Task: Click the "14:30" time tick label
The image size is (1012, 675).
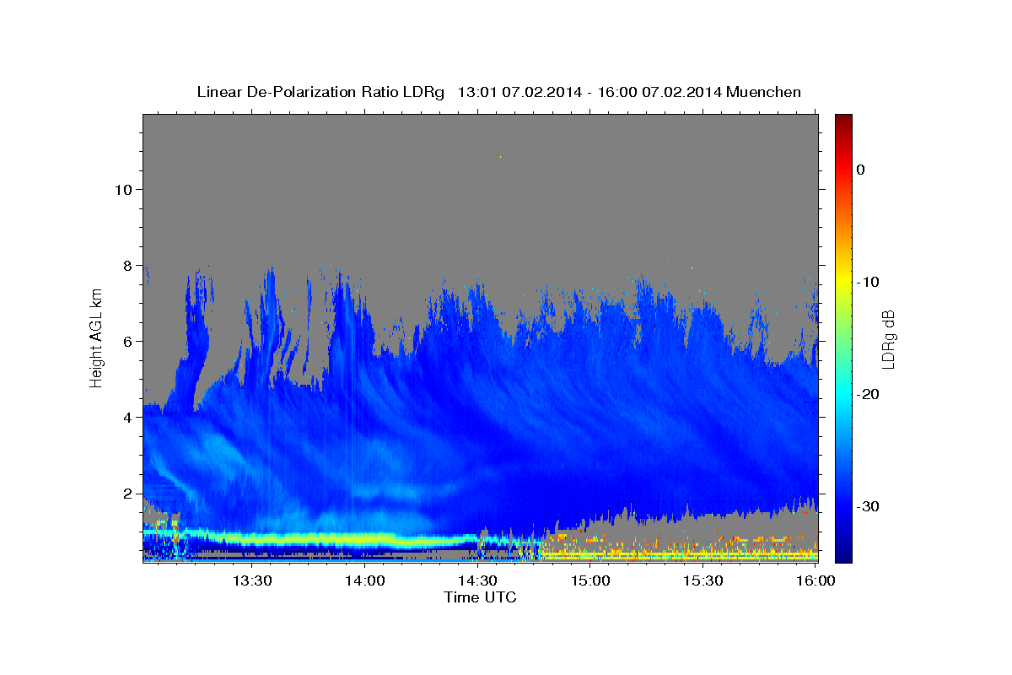Action: (x=477, y=580)
